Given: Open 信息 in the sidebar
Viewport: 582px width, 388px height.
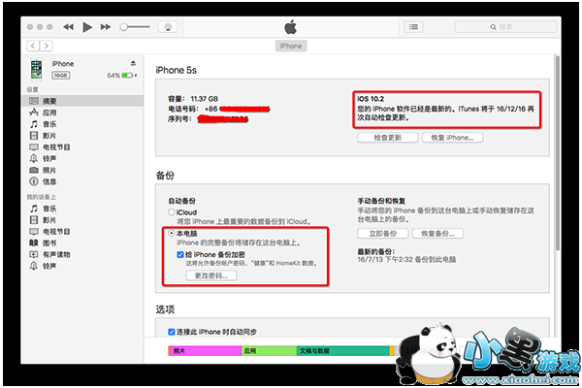Looking at the screenshot, I should pos(82,181).
